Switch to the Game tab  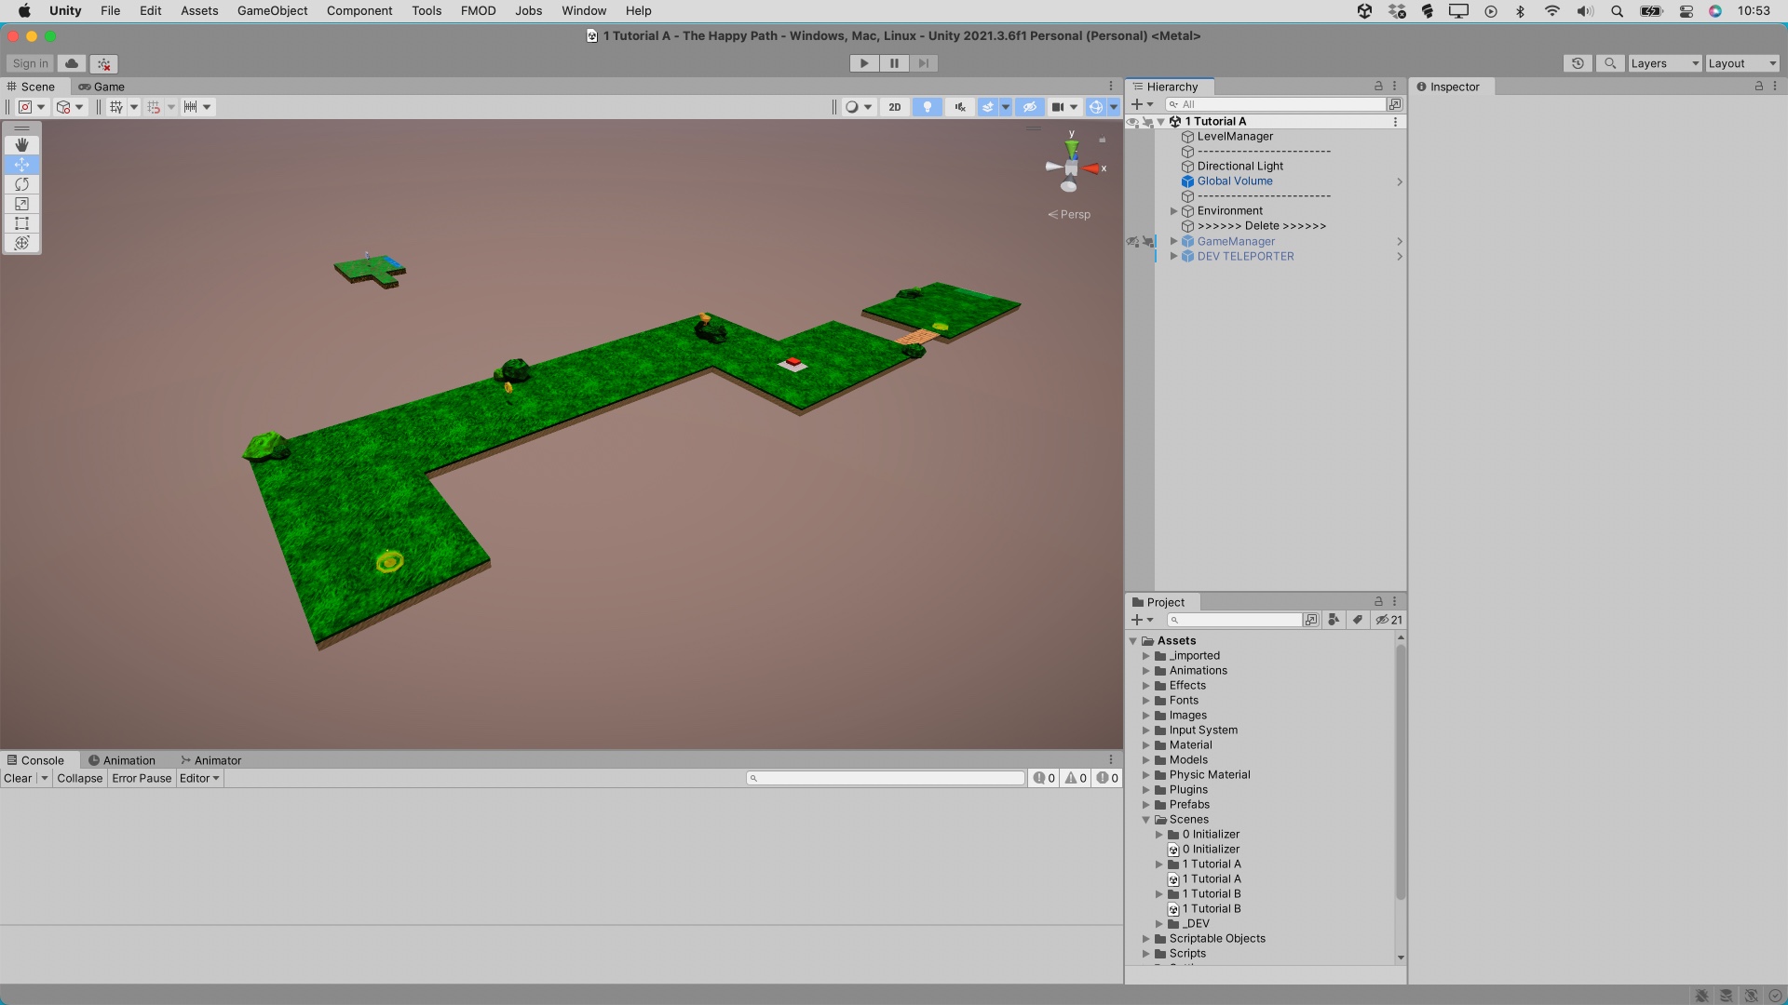click(x=102, y=87)
